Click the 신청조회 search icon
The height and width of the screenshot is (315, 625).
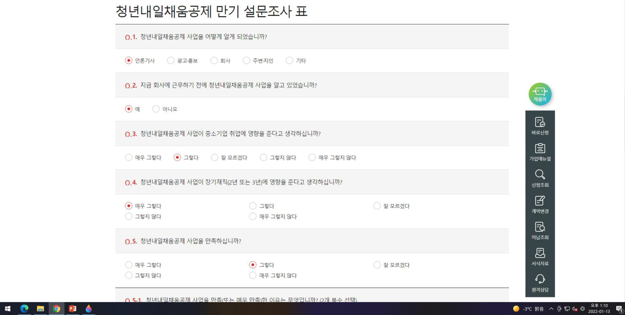click(x=540, y=178)
